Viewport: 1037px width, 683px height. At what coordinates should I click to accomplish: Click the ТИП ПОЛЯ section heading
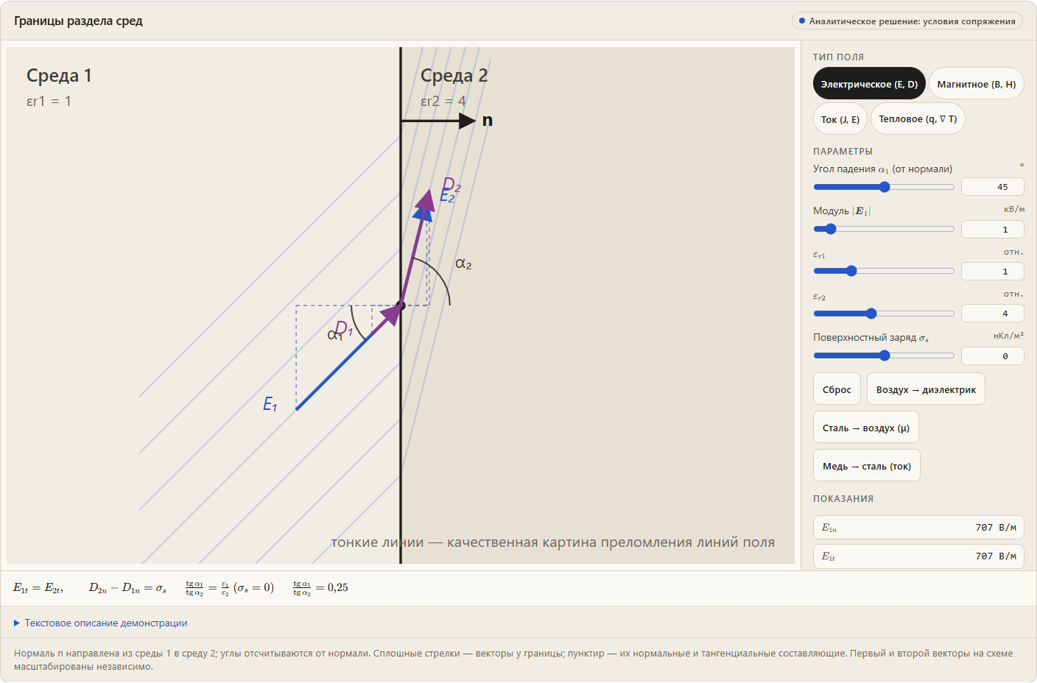point(838,57)
